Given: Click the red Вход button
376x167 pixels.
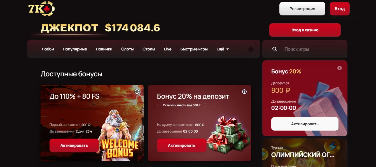Looking at the screenshot, I should point(340,9).
